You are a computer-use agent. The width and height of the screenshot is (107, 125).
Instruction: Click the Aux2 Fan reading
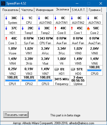point(95,40)
